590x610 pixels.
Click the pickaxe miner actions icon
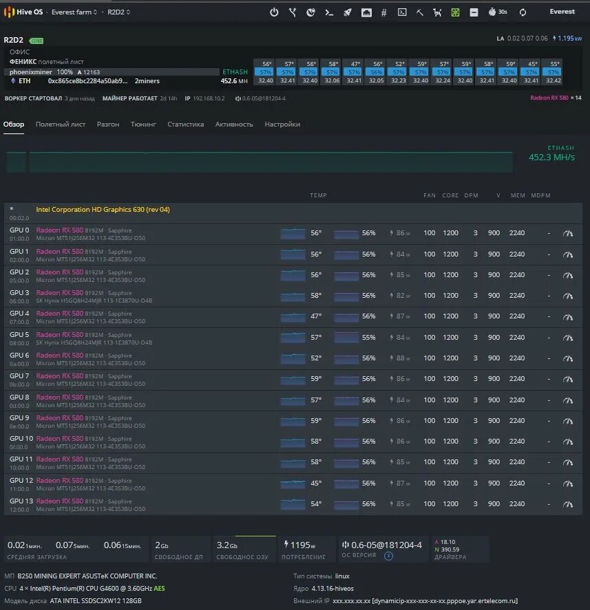(419, 12)
